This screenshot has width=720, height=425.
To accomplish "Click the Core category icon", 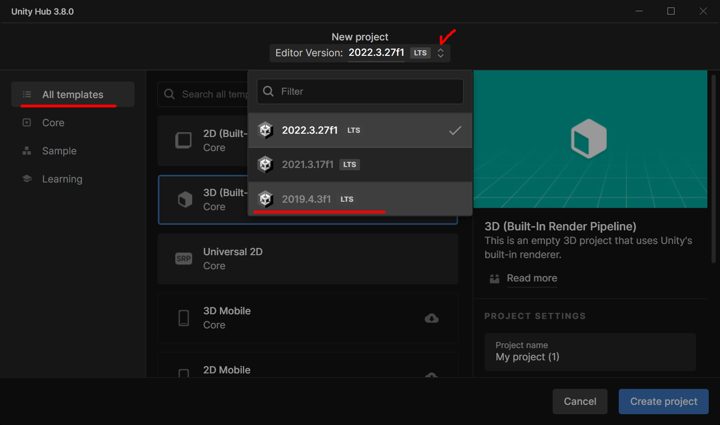I will coord(27,122).
